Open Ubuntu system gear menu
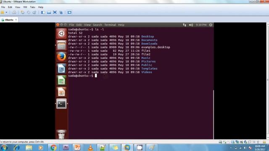The height and width of the screenshot is (151, 269). 211,25
